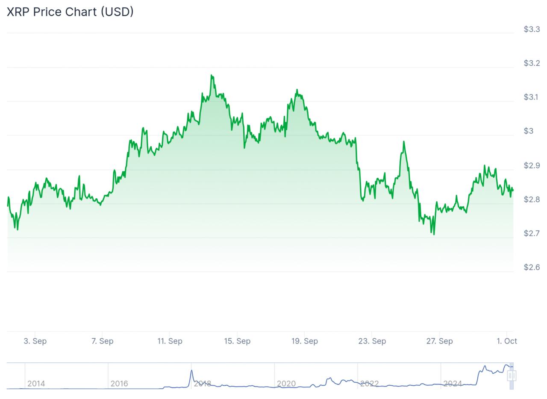Click the $3.3 y-axis label
The width and height of the screenshot is (547, 399).
(x=532, y=29)
